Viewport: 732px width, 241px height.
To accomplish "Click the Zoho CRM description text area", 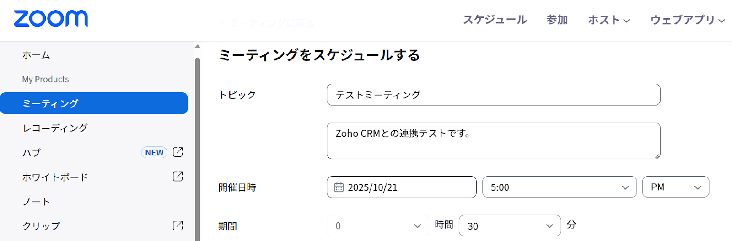I will pyautogui.click(x=493, y=141).
